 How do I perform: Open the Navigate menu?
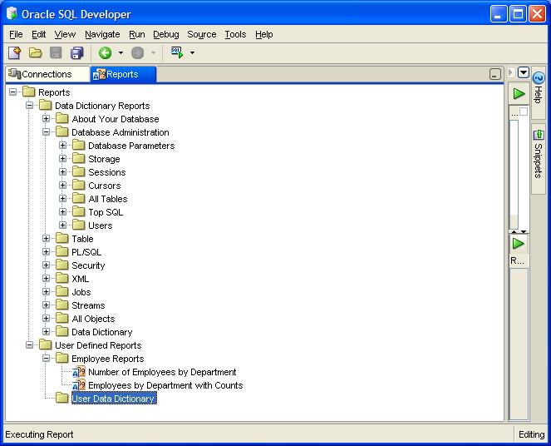(x=102, y=34)
